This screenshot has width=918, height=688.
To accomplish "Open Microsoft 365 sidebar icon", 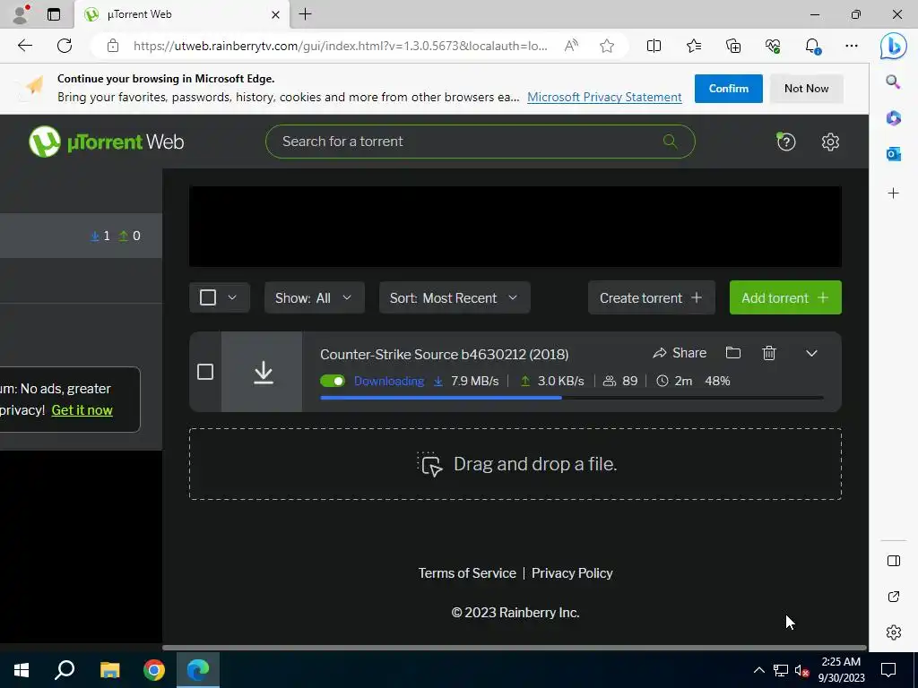I will [893, 118].
